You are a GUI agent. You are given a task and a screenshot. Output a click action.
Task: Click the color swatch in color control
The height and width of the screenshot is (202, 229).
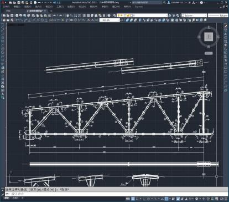183,16
